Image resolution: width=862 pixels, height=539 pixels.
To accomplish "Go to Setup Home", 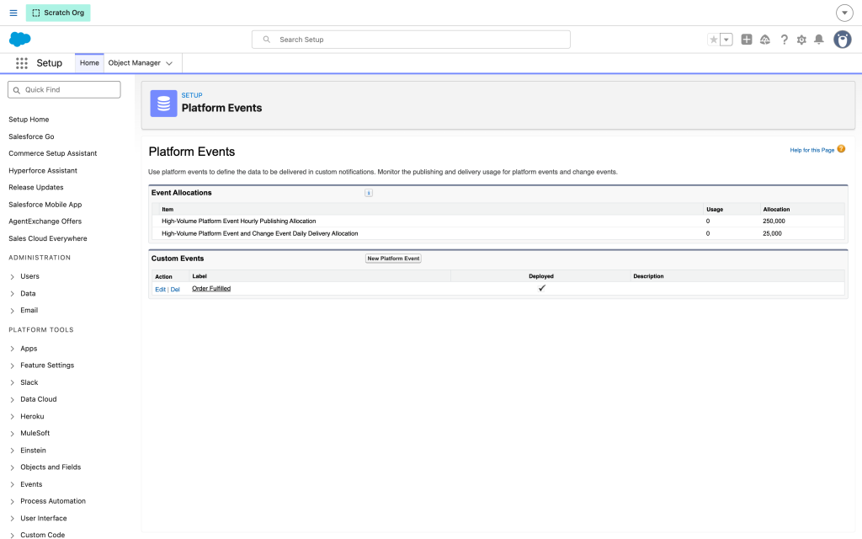I will click(29, 120).
